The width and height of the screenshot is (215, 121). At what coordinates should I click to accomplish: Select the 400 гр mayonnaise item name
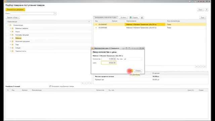click(x=141, y=28)
